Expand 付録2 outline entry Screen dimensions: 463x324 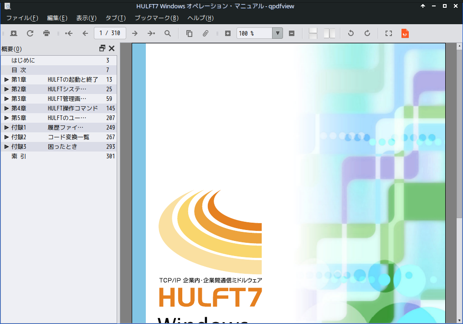click(6, 137)
